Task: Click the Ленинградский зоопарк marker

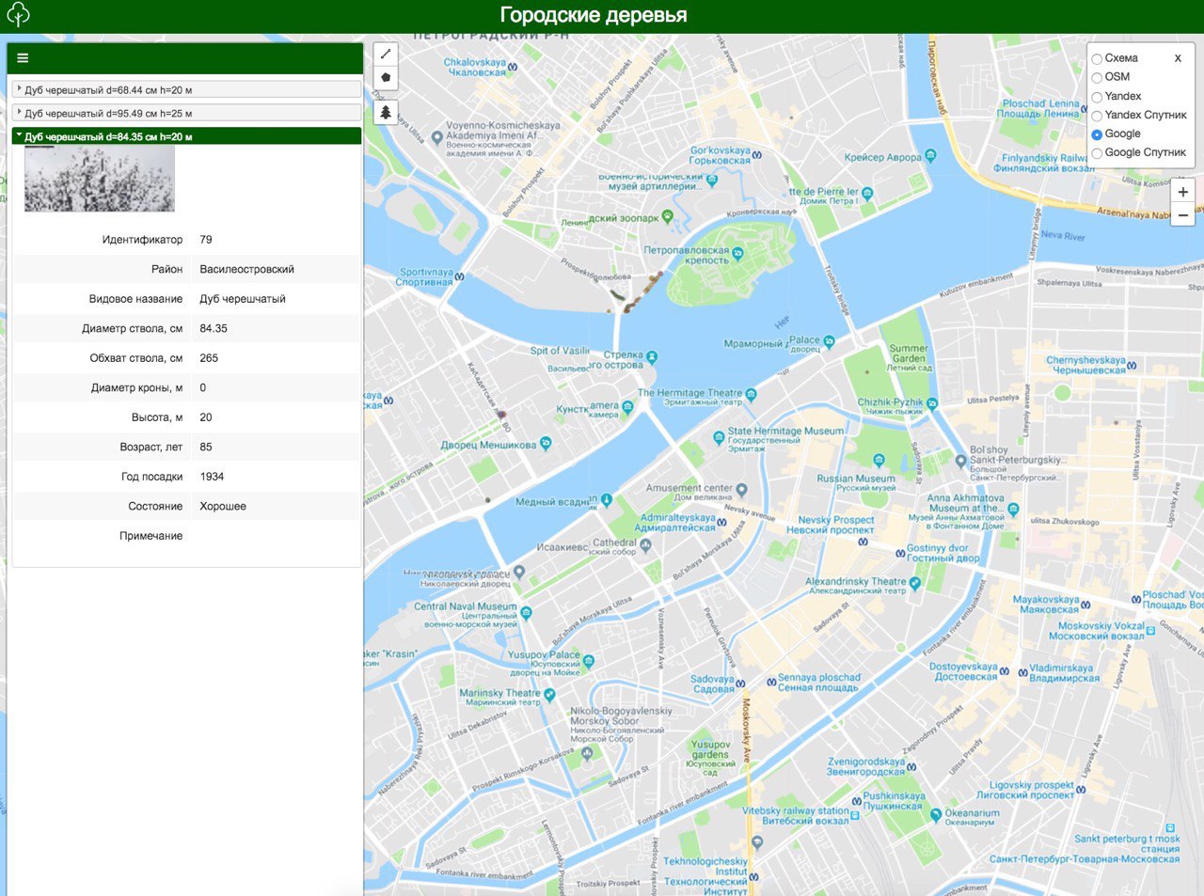Action: click(x=668, y=216)
